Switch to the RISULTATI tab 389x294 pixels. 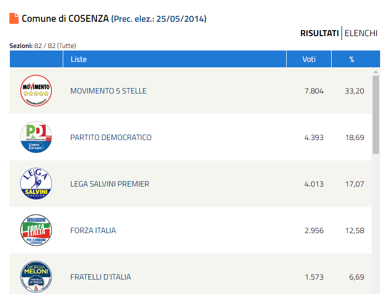(319, 33)
